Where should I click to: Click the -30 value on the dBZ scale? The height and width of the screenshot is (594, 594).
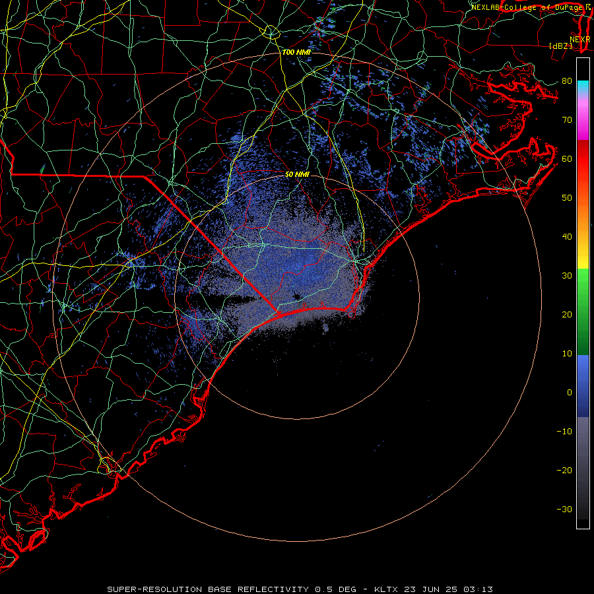[x=564, y=509]
